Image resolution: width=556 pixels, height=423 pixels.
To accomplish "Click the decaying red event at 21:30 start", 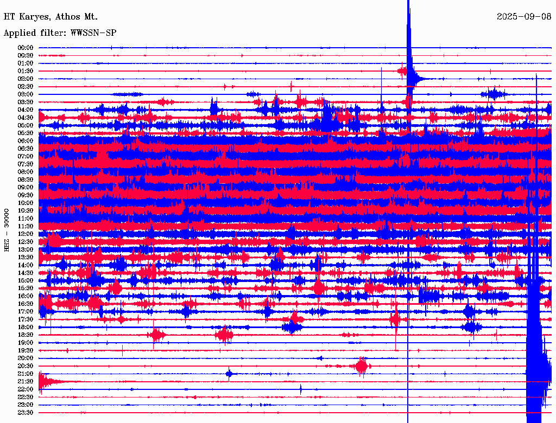I will point(48,382).
